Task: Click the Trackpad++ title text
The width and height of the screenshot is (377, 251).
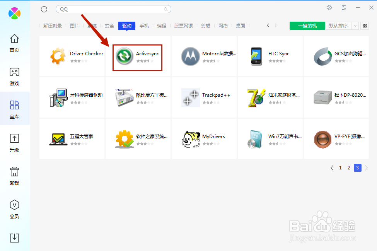Action: click(216, 95)
